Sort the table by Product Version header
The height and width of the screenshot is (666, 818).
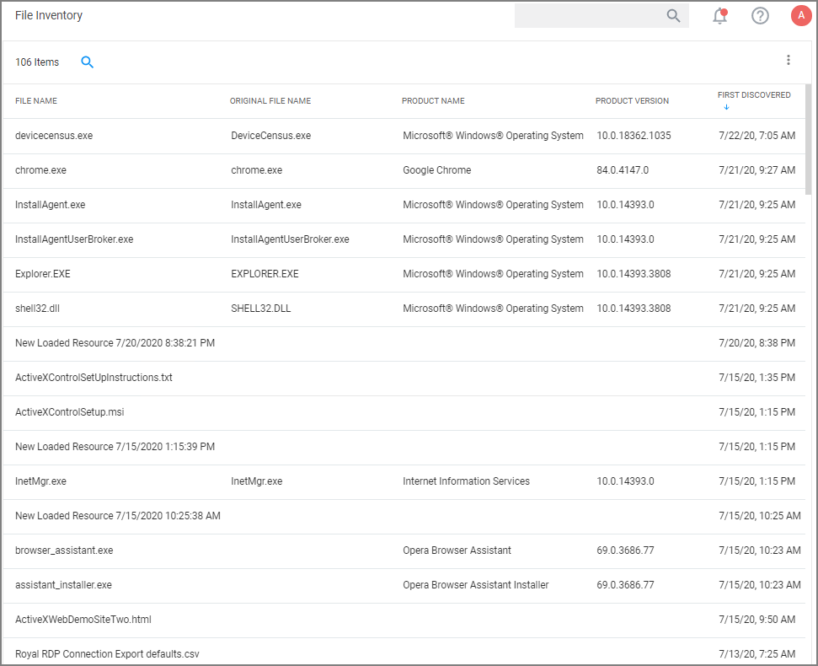tap(632, 100)
